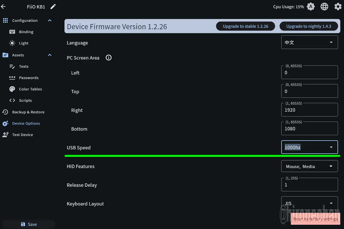This screenshot has width=344, height=229.
Task: Collapse the Configuration section
Action: 50,20
